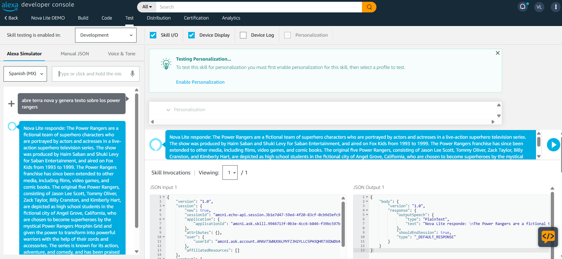Disable the Device Display checkbox
Image resolution: width=562 pixels, height=259 pixels.
[191, 35]
